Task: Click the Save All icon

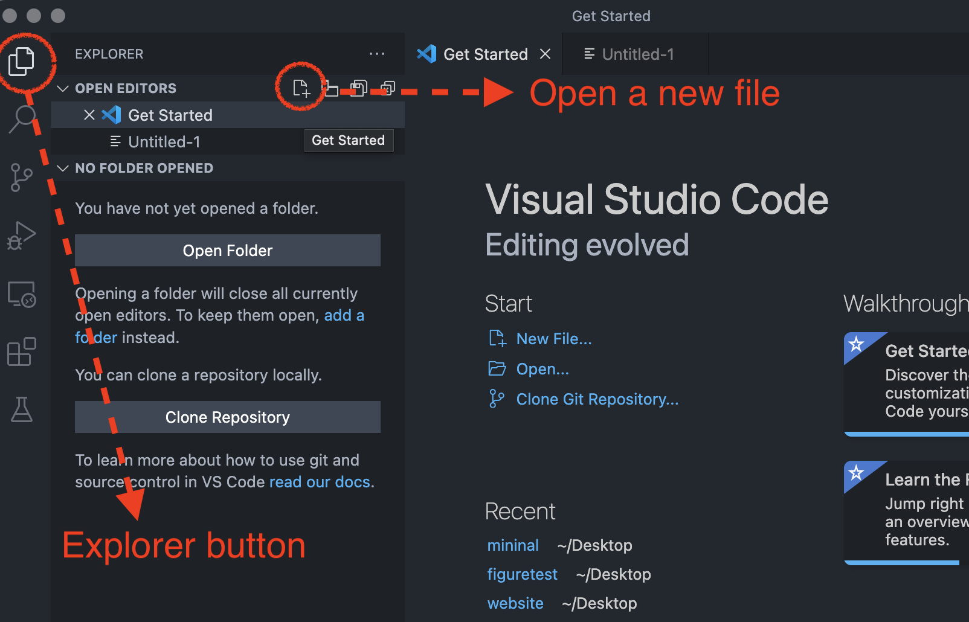Action: click(359, 88)
